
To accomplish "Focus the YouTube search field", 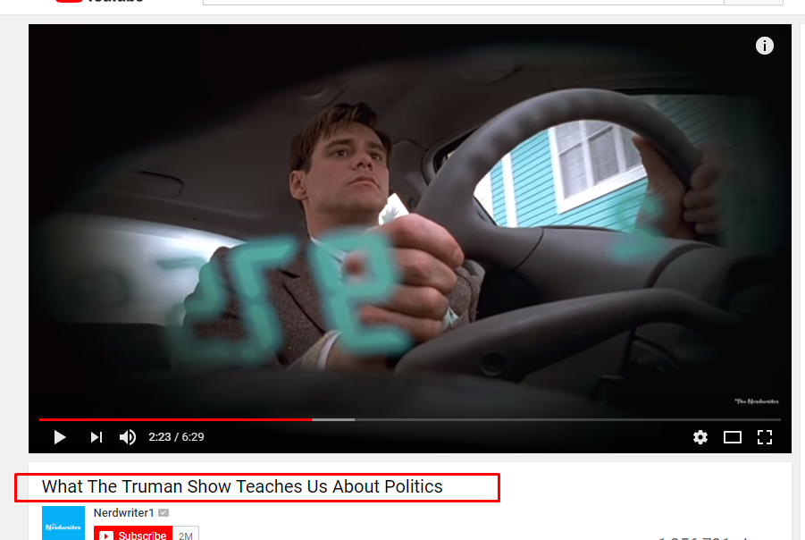I will (x=464, y=2).
